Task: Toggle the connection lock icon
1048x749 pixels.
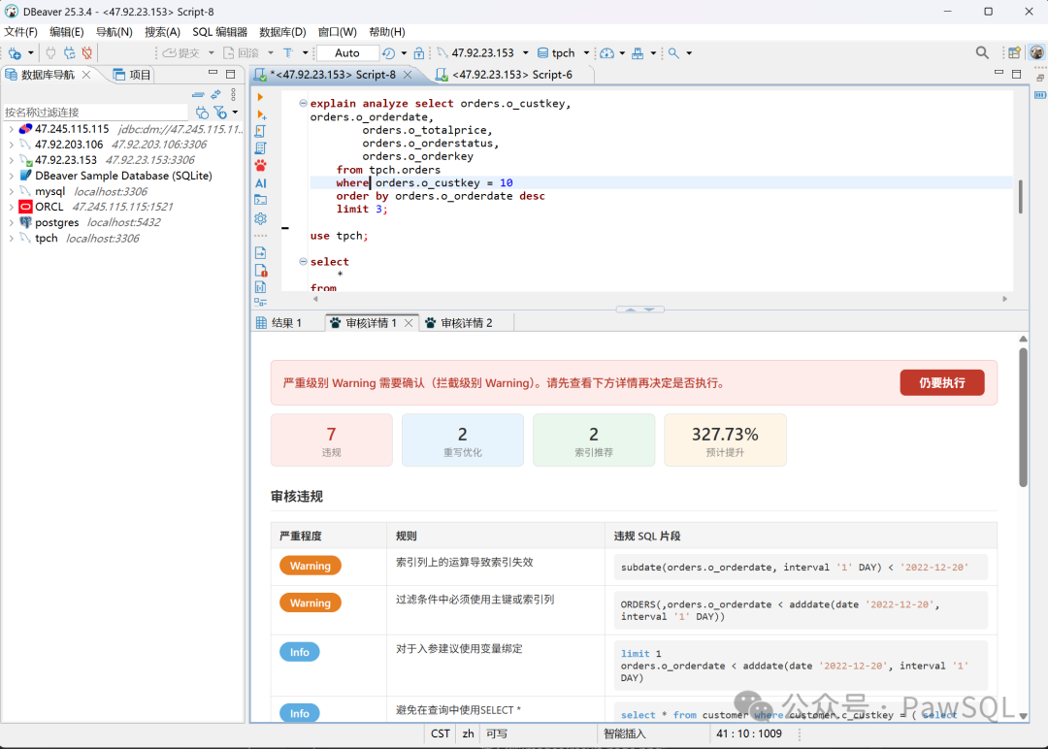Action: (x=418, y=52)
